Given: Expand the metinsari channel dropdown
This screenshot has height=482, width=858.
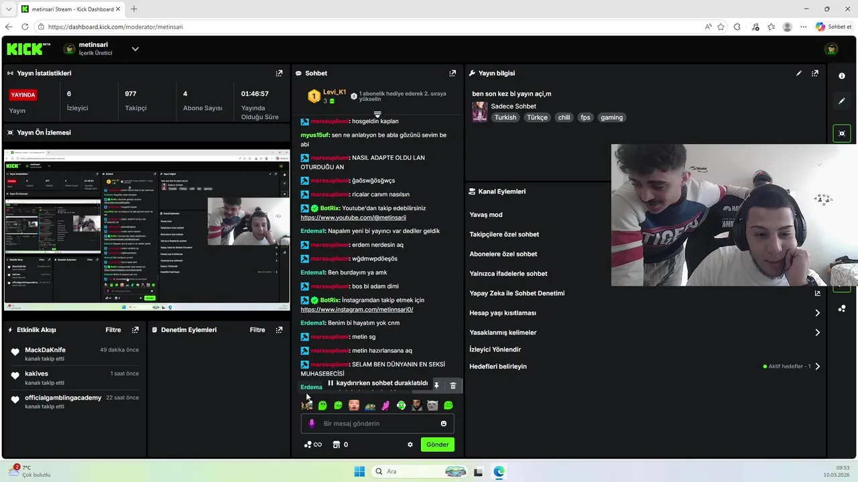Looking at the screenshot, I should 135,49.
